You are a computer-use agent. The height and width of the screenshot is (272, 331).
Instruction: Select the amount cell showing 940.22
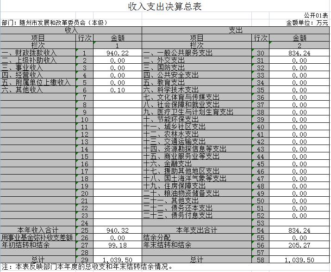[117, 53]
